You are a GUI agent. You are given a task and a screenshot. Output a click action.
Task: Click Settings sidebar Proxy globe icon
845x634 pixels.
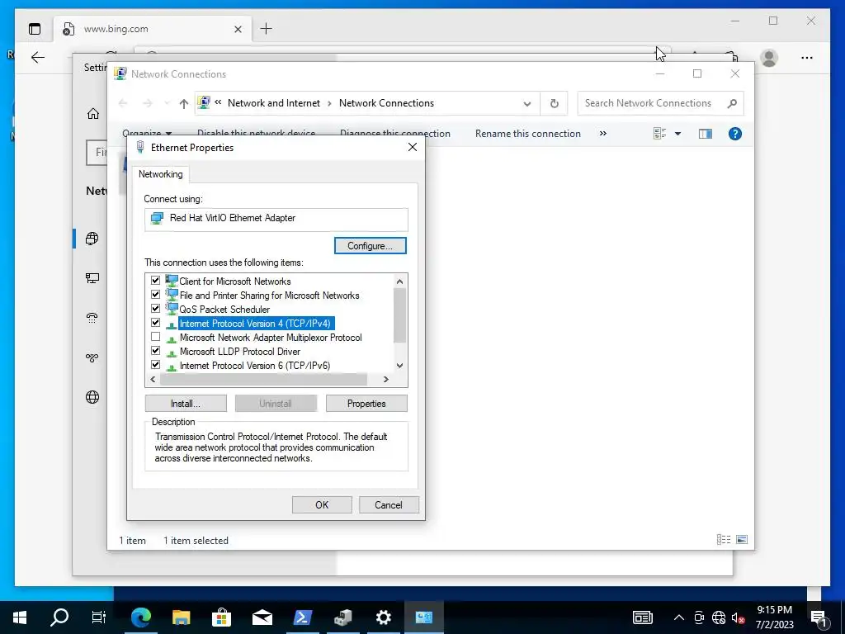92,397
